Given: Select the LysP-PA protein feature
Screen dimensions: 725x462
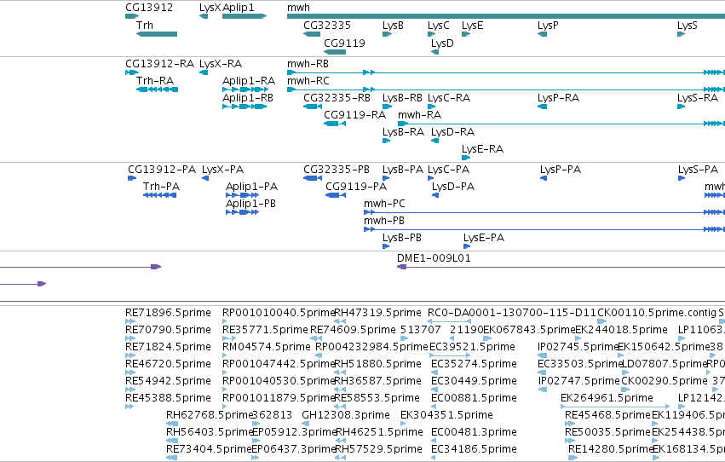Looking at the screenshot, I should [x=544, y=178].
